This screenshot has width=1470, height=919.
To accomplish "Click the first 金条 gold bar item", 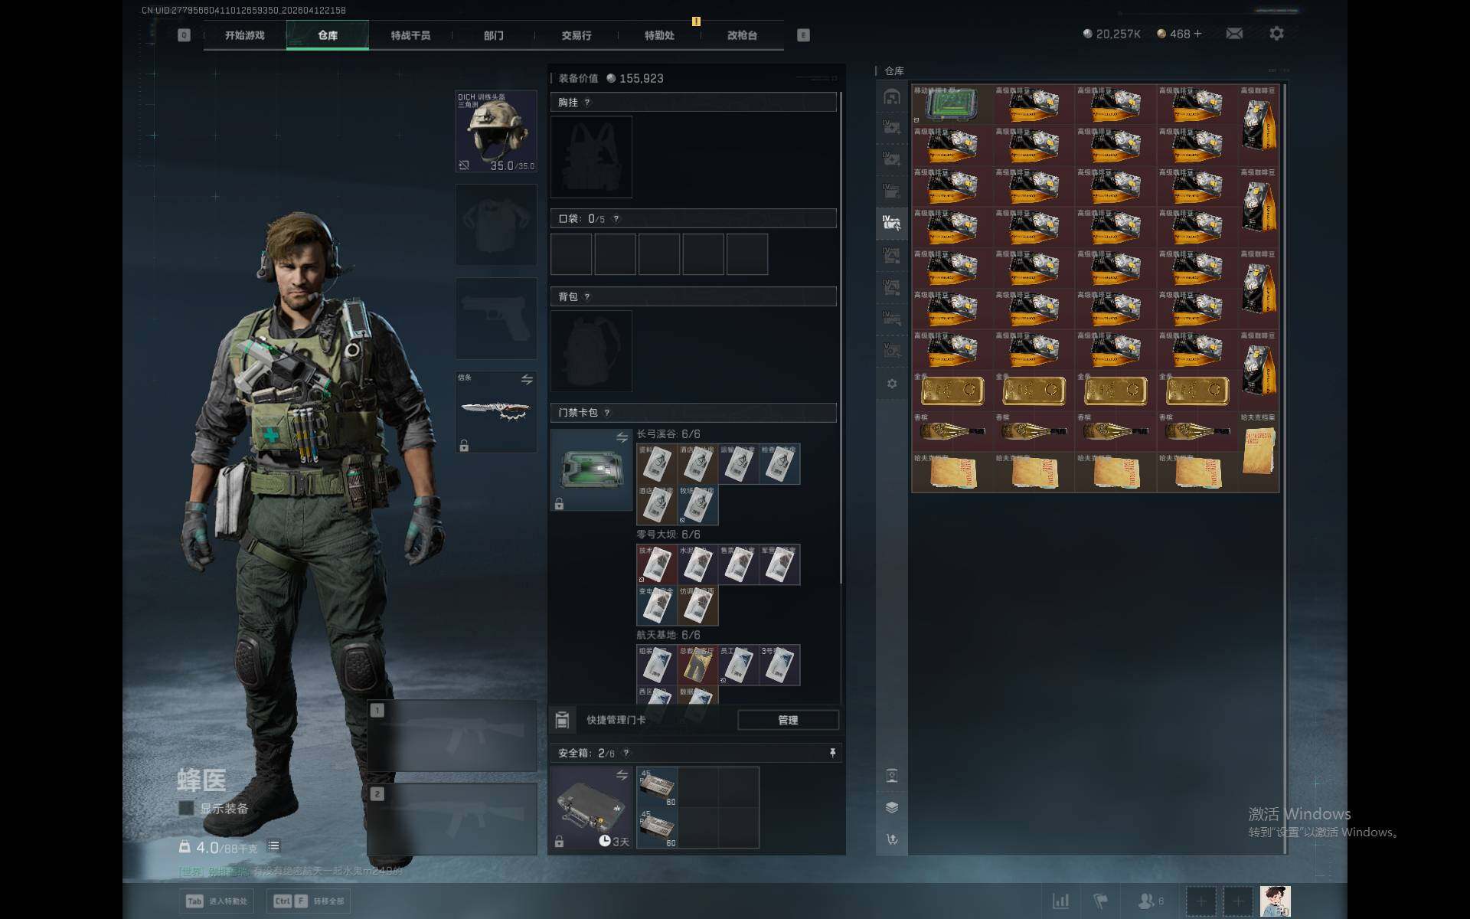I will pyautogui.click(x=952, y=391).
